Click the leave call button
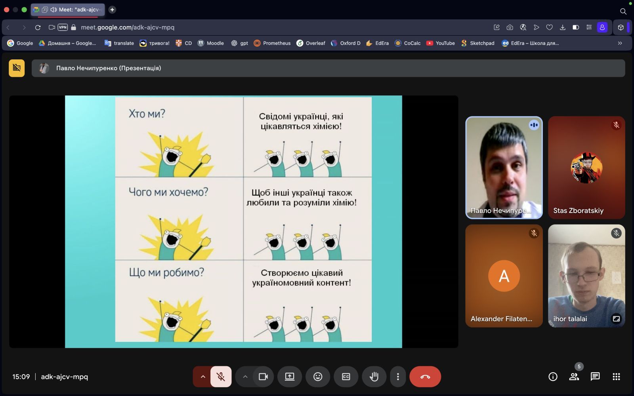Image resolution: width=634 pixels, height=396 pixels. [x=425, y=377]
